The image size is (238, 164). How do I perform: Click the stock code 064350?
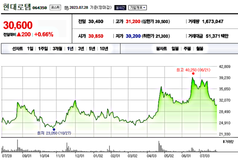tap(40, 8)
